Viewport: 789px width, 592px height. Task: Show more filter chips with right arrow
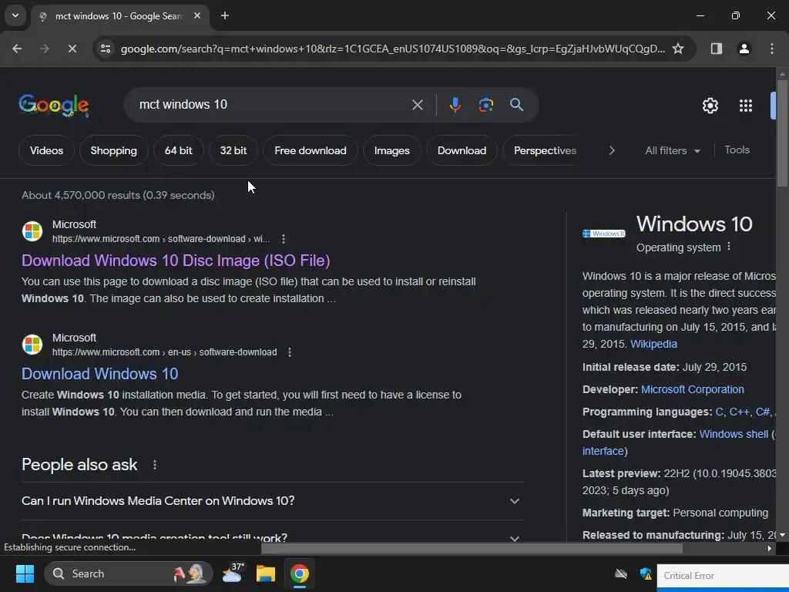click(x=611, y=150)
